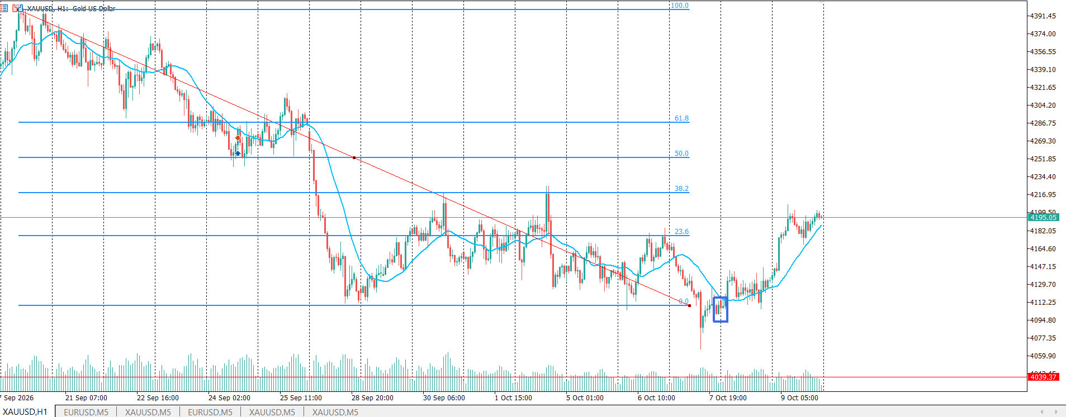Image resolution: width=1066 pixels, height=417 pixels.
Task: Click the 4391.45 price scale value
Action: click(x=1043, y=16)
